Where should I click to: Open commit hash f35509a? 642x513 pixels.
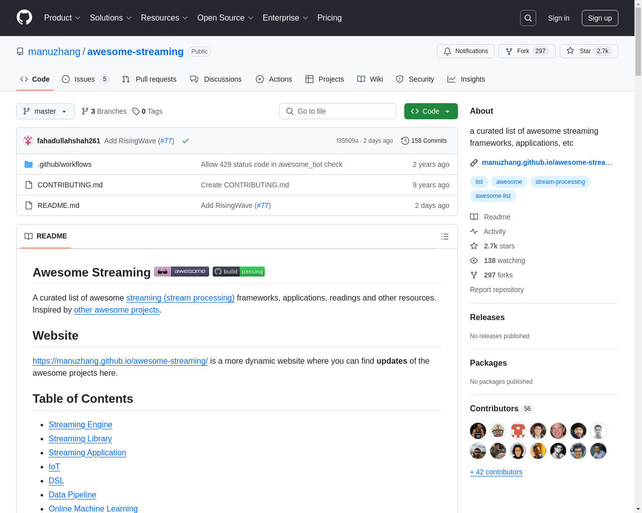(x=348, y=141)
